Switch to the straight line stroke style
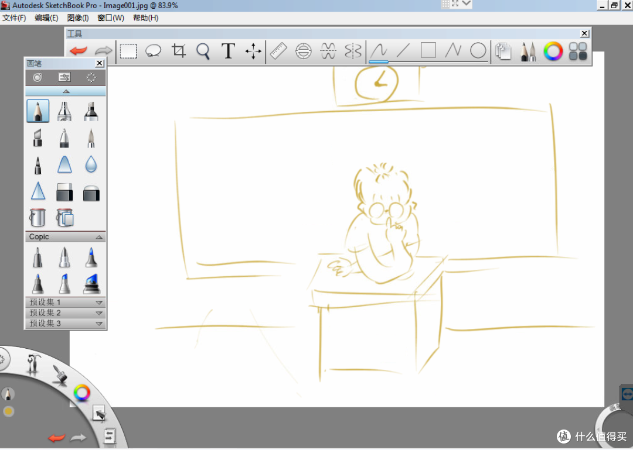The image size is (633, 450). (403, 51)
